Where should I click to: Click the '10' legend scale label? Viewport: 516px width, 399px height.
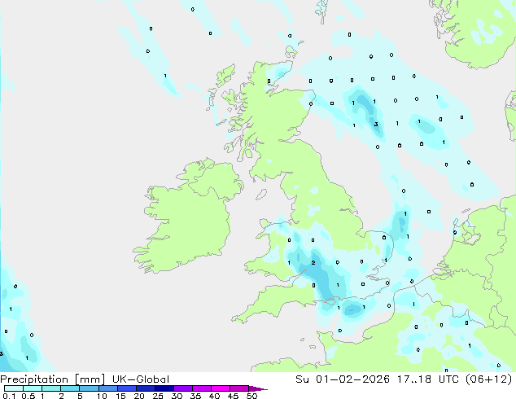tap(102, 396)
